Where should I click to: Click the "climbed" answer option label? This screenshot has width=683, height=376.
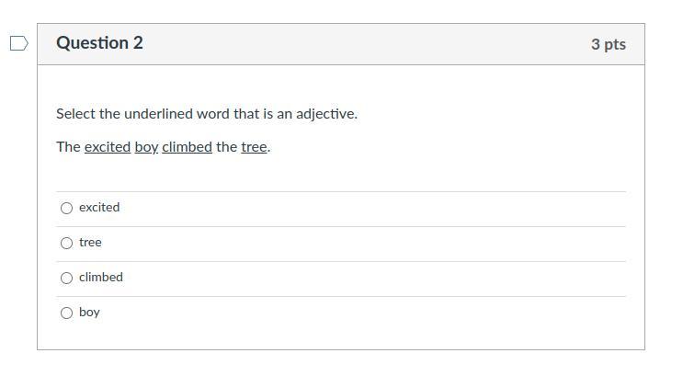tap(101, 278)
